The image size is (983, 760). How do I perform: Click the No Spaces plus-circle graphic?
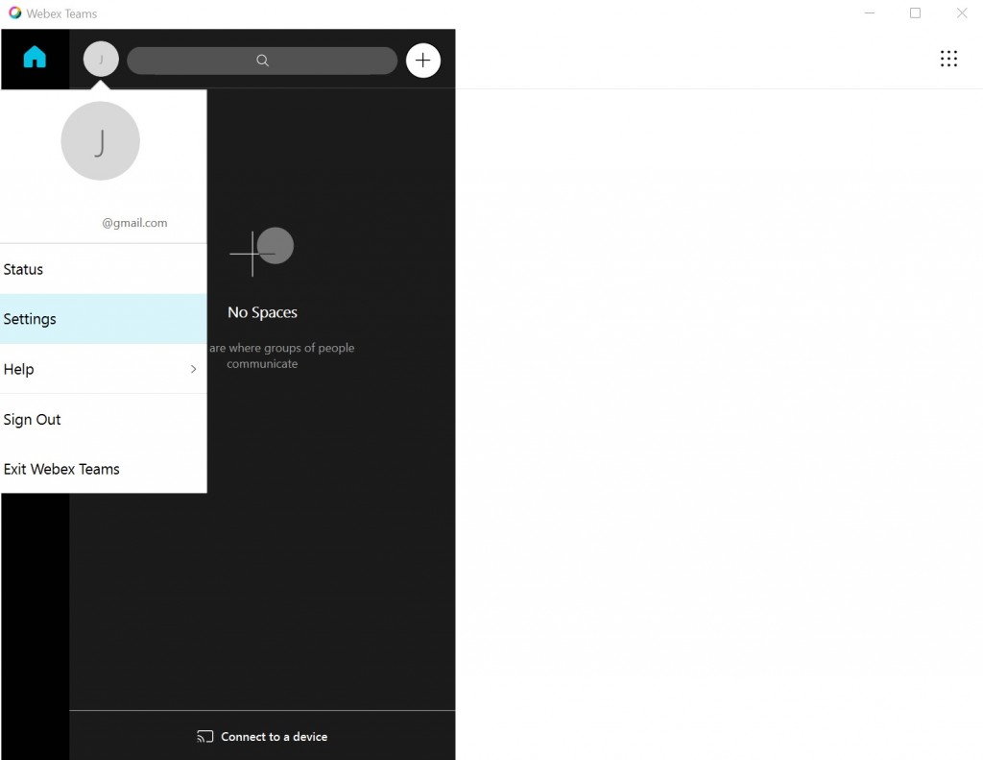pos(262,252)
